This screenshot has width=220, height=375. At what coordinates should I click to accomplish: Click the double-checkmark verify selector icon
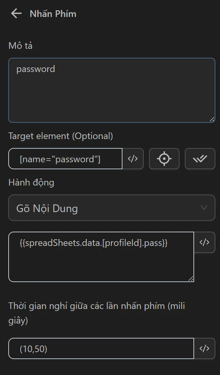pos(200,159)
